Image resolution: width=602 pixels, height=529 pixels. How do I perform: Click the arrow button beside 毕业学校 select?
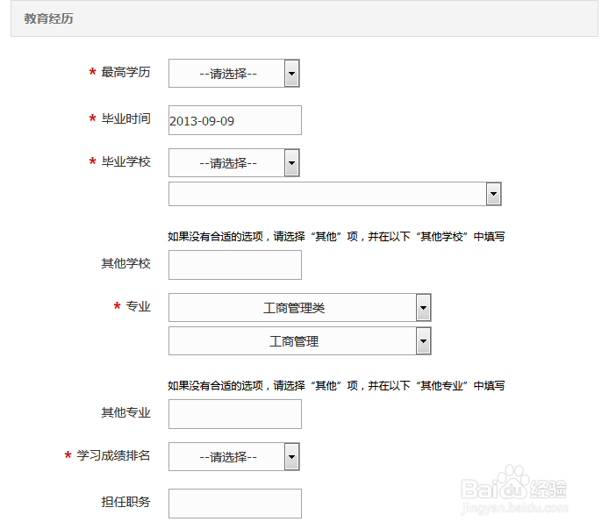pos(292,163)
